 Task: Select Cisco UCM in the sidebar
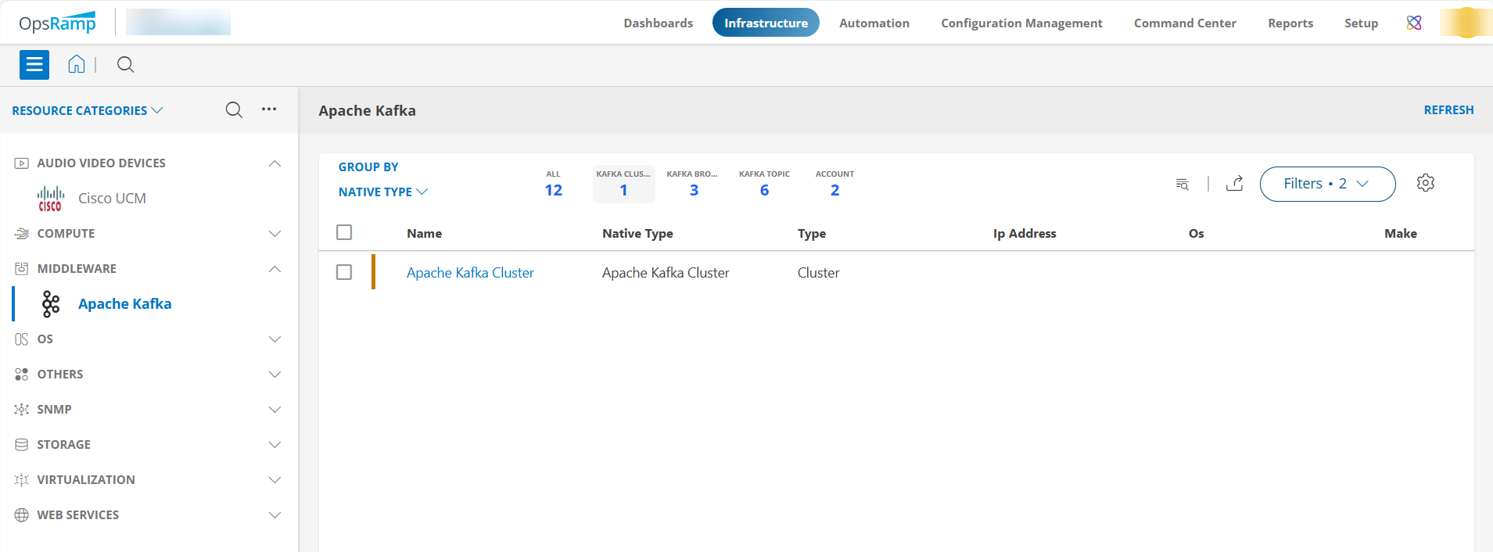112,199
